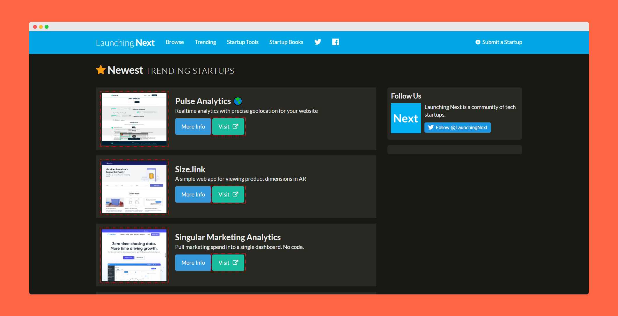Click the Launching Next site logo

125,43
